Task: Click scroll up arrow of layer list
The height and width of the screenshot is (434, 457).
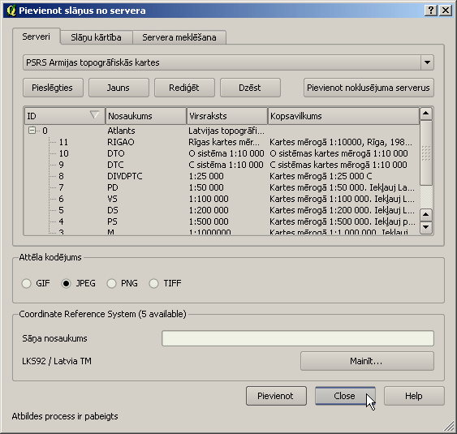Action: click(426, 114)
